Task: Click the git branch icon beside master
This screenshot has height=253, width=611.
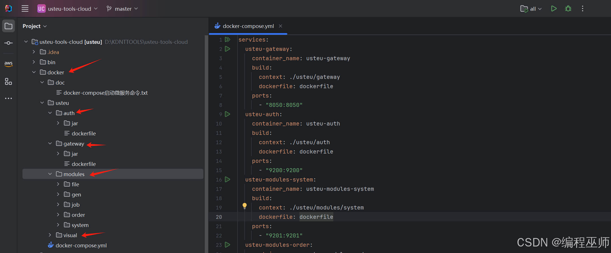Action: coord(109,9)
